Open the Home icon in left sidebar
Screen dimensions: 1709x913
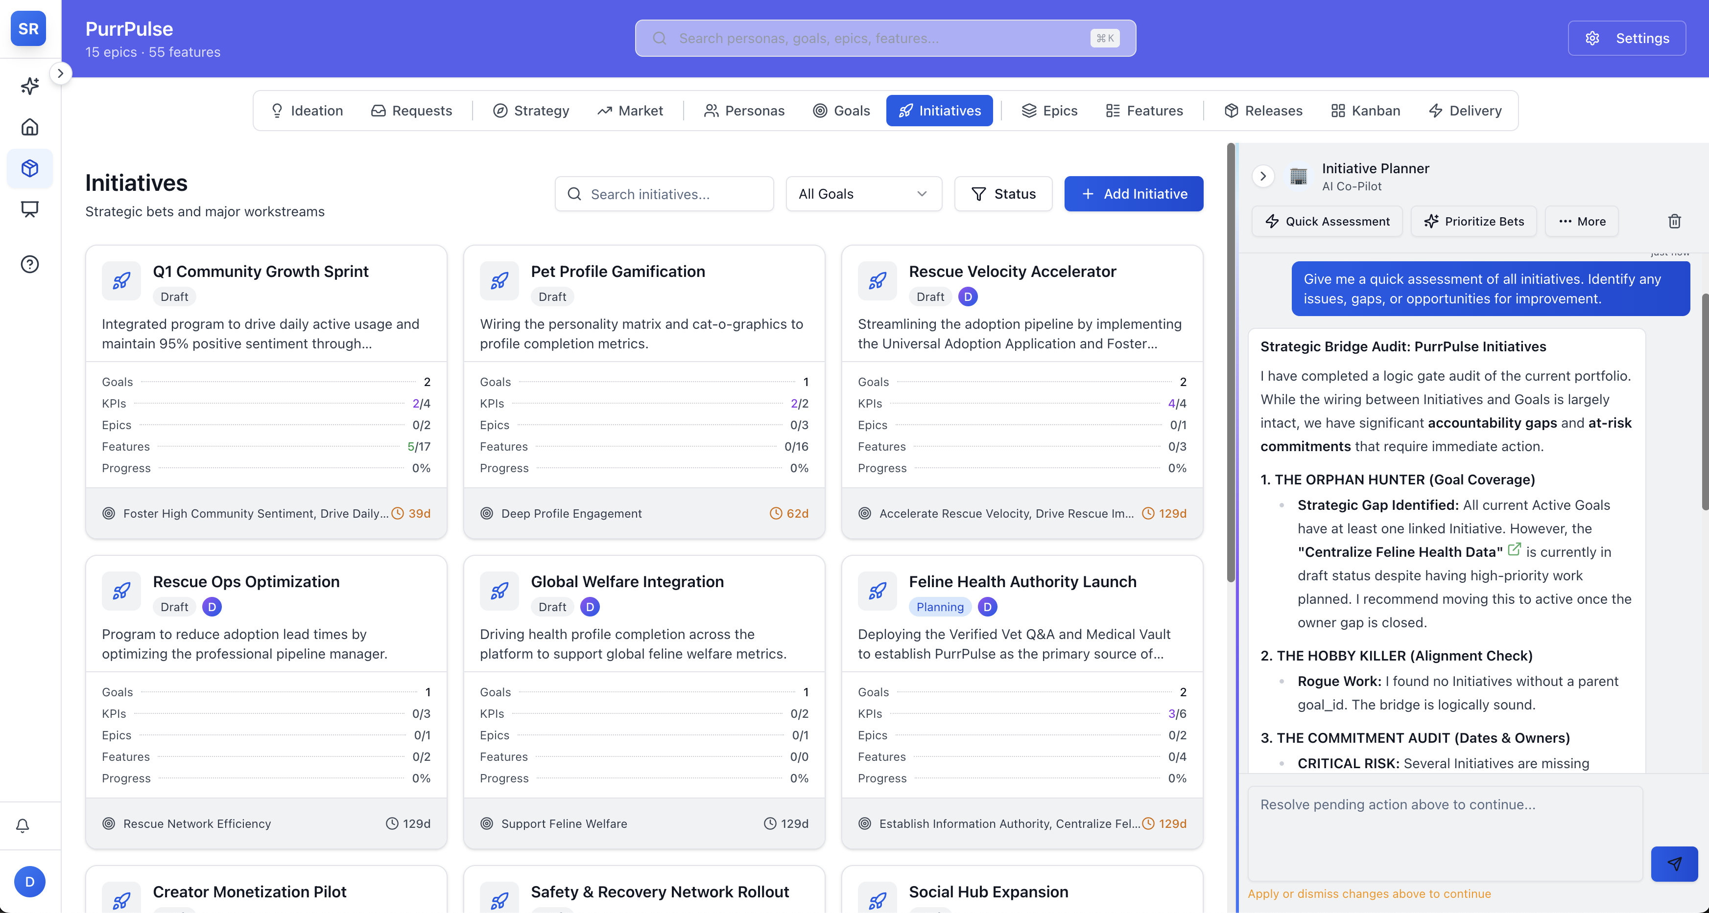click(30, 127)
